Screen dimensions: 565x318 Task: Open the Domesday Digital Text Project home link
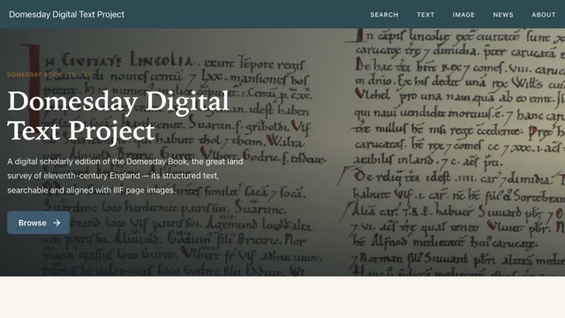coord(67,14)
